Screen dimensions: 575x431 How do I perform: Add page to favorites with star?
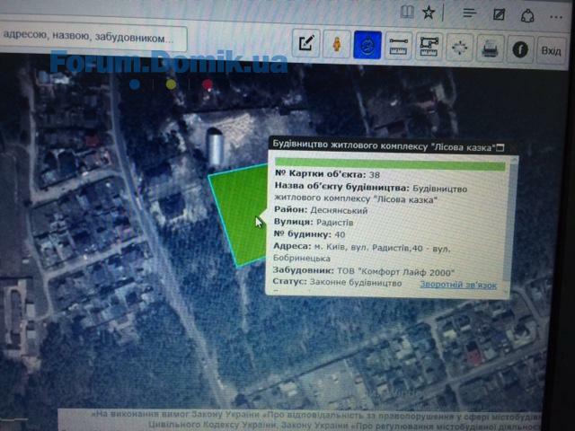click(x=429, y=13)
